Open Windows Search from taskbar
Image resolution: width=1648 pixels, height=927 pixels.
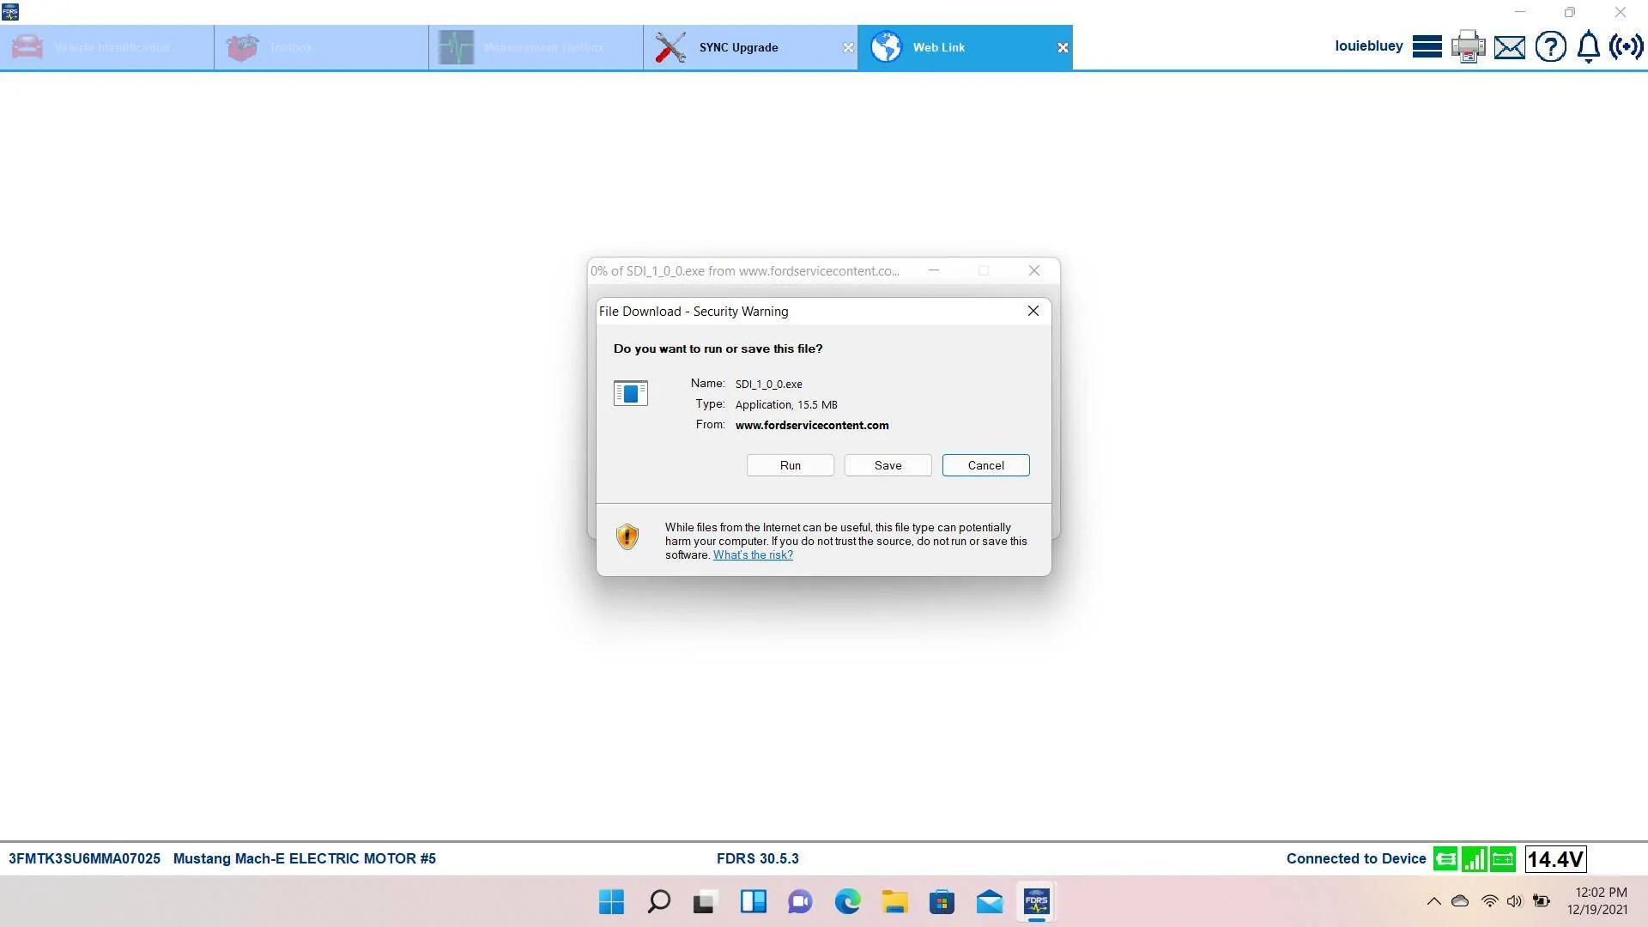click(659, 902)
